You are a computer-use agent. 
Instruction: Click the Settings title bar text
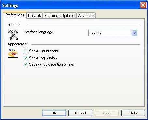pyautogui.click(x=10, y=6)
